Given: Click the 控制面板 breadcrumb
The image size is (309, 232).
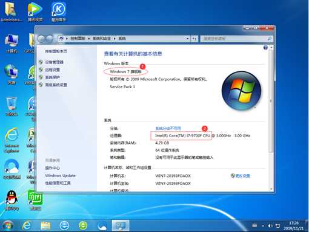Looking at the screenshot, I should click(78, 39).
